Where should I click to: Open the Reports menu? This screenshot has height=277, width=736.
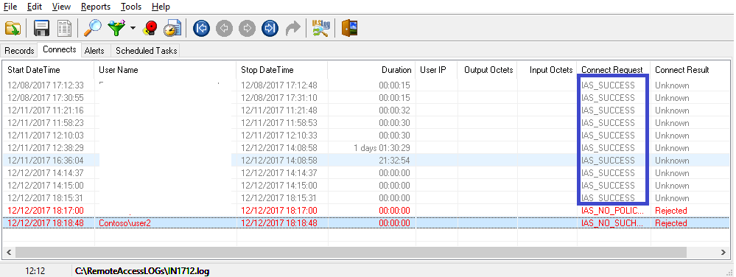96,7
